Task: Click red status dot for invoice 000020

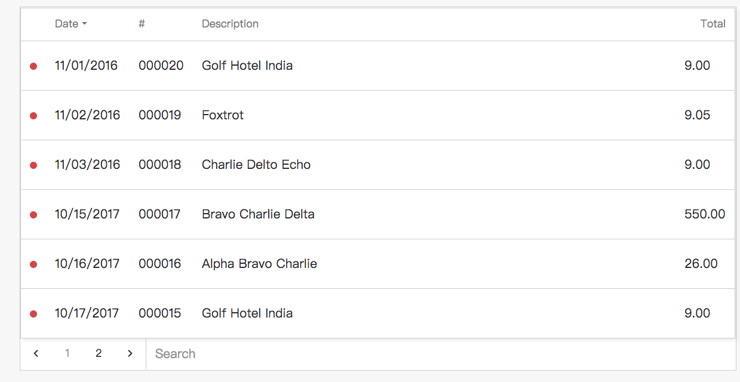Action: pyautogui.click(x=33, y=66)
